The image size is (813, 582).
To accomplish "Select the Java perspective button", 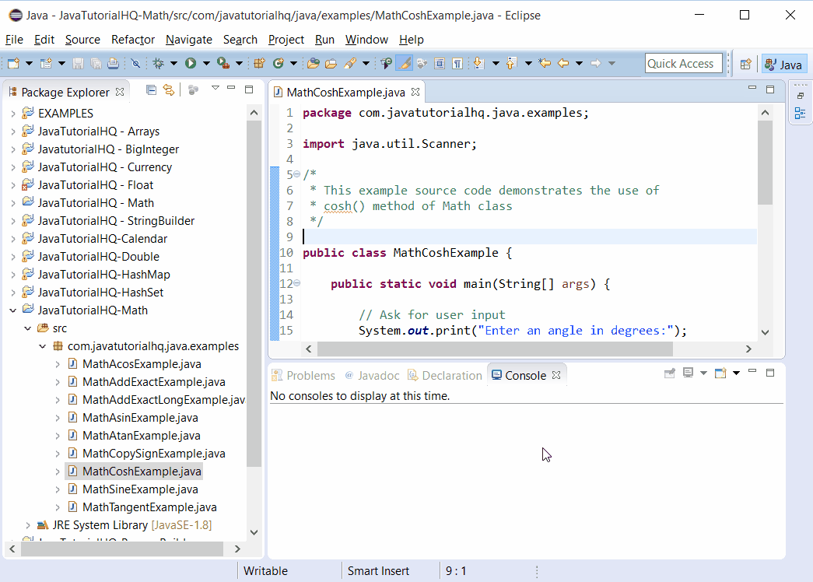I will pyautogui.click(x=784, y=64).
